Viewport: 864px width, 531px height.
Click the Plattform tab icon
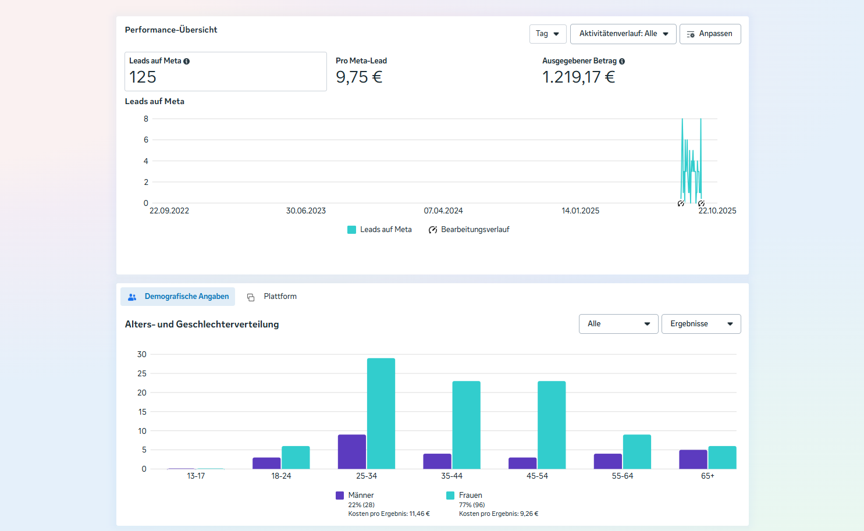(251, 297)
